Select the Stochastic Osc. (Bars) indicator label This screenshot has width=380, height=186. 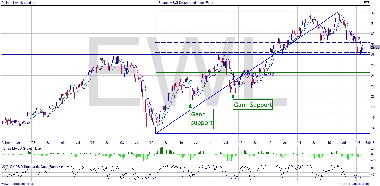click(x=30, y=167)
